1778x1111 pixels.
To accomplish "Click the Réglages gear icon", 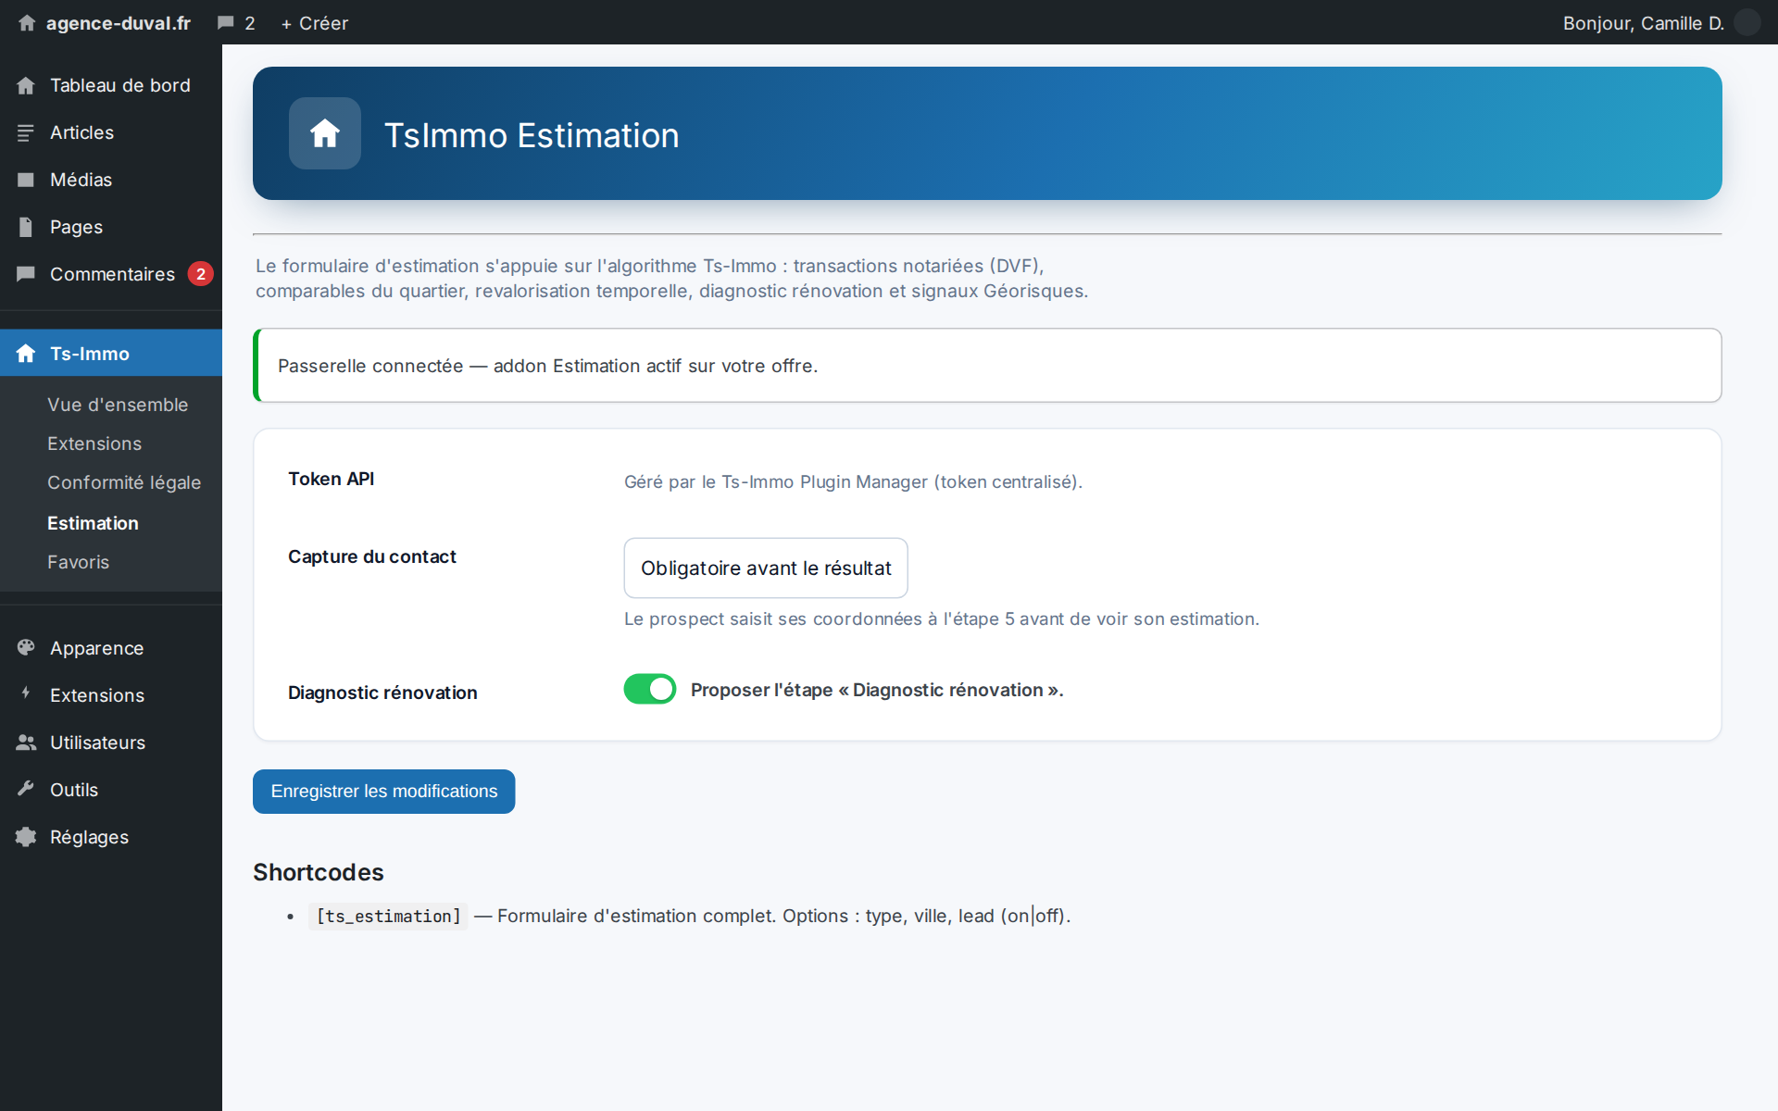I will (x=26, y=837).
